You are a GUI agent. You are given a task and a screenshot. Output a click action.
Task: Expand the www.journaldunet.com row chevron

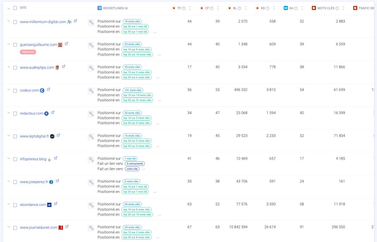[x=8, y=227]
